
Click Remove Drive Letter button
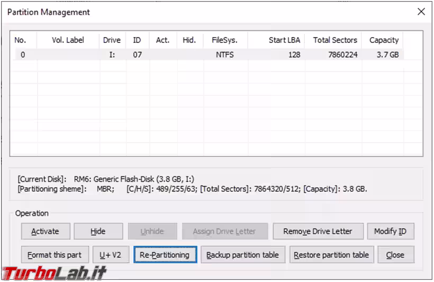[318, 232]
